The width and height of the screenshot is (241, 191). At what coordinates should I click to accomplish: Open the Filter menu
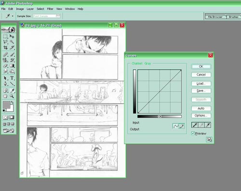tap(50, 9)
